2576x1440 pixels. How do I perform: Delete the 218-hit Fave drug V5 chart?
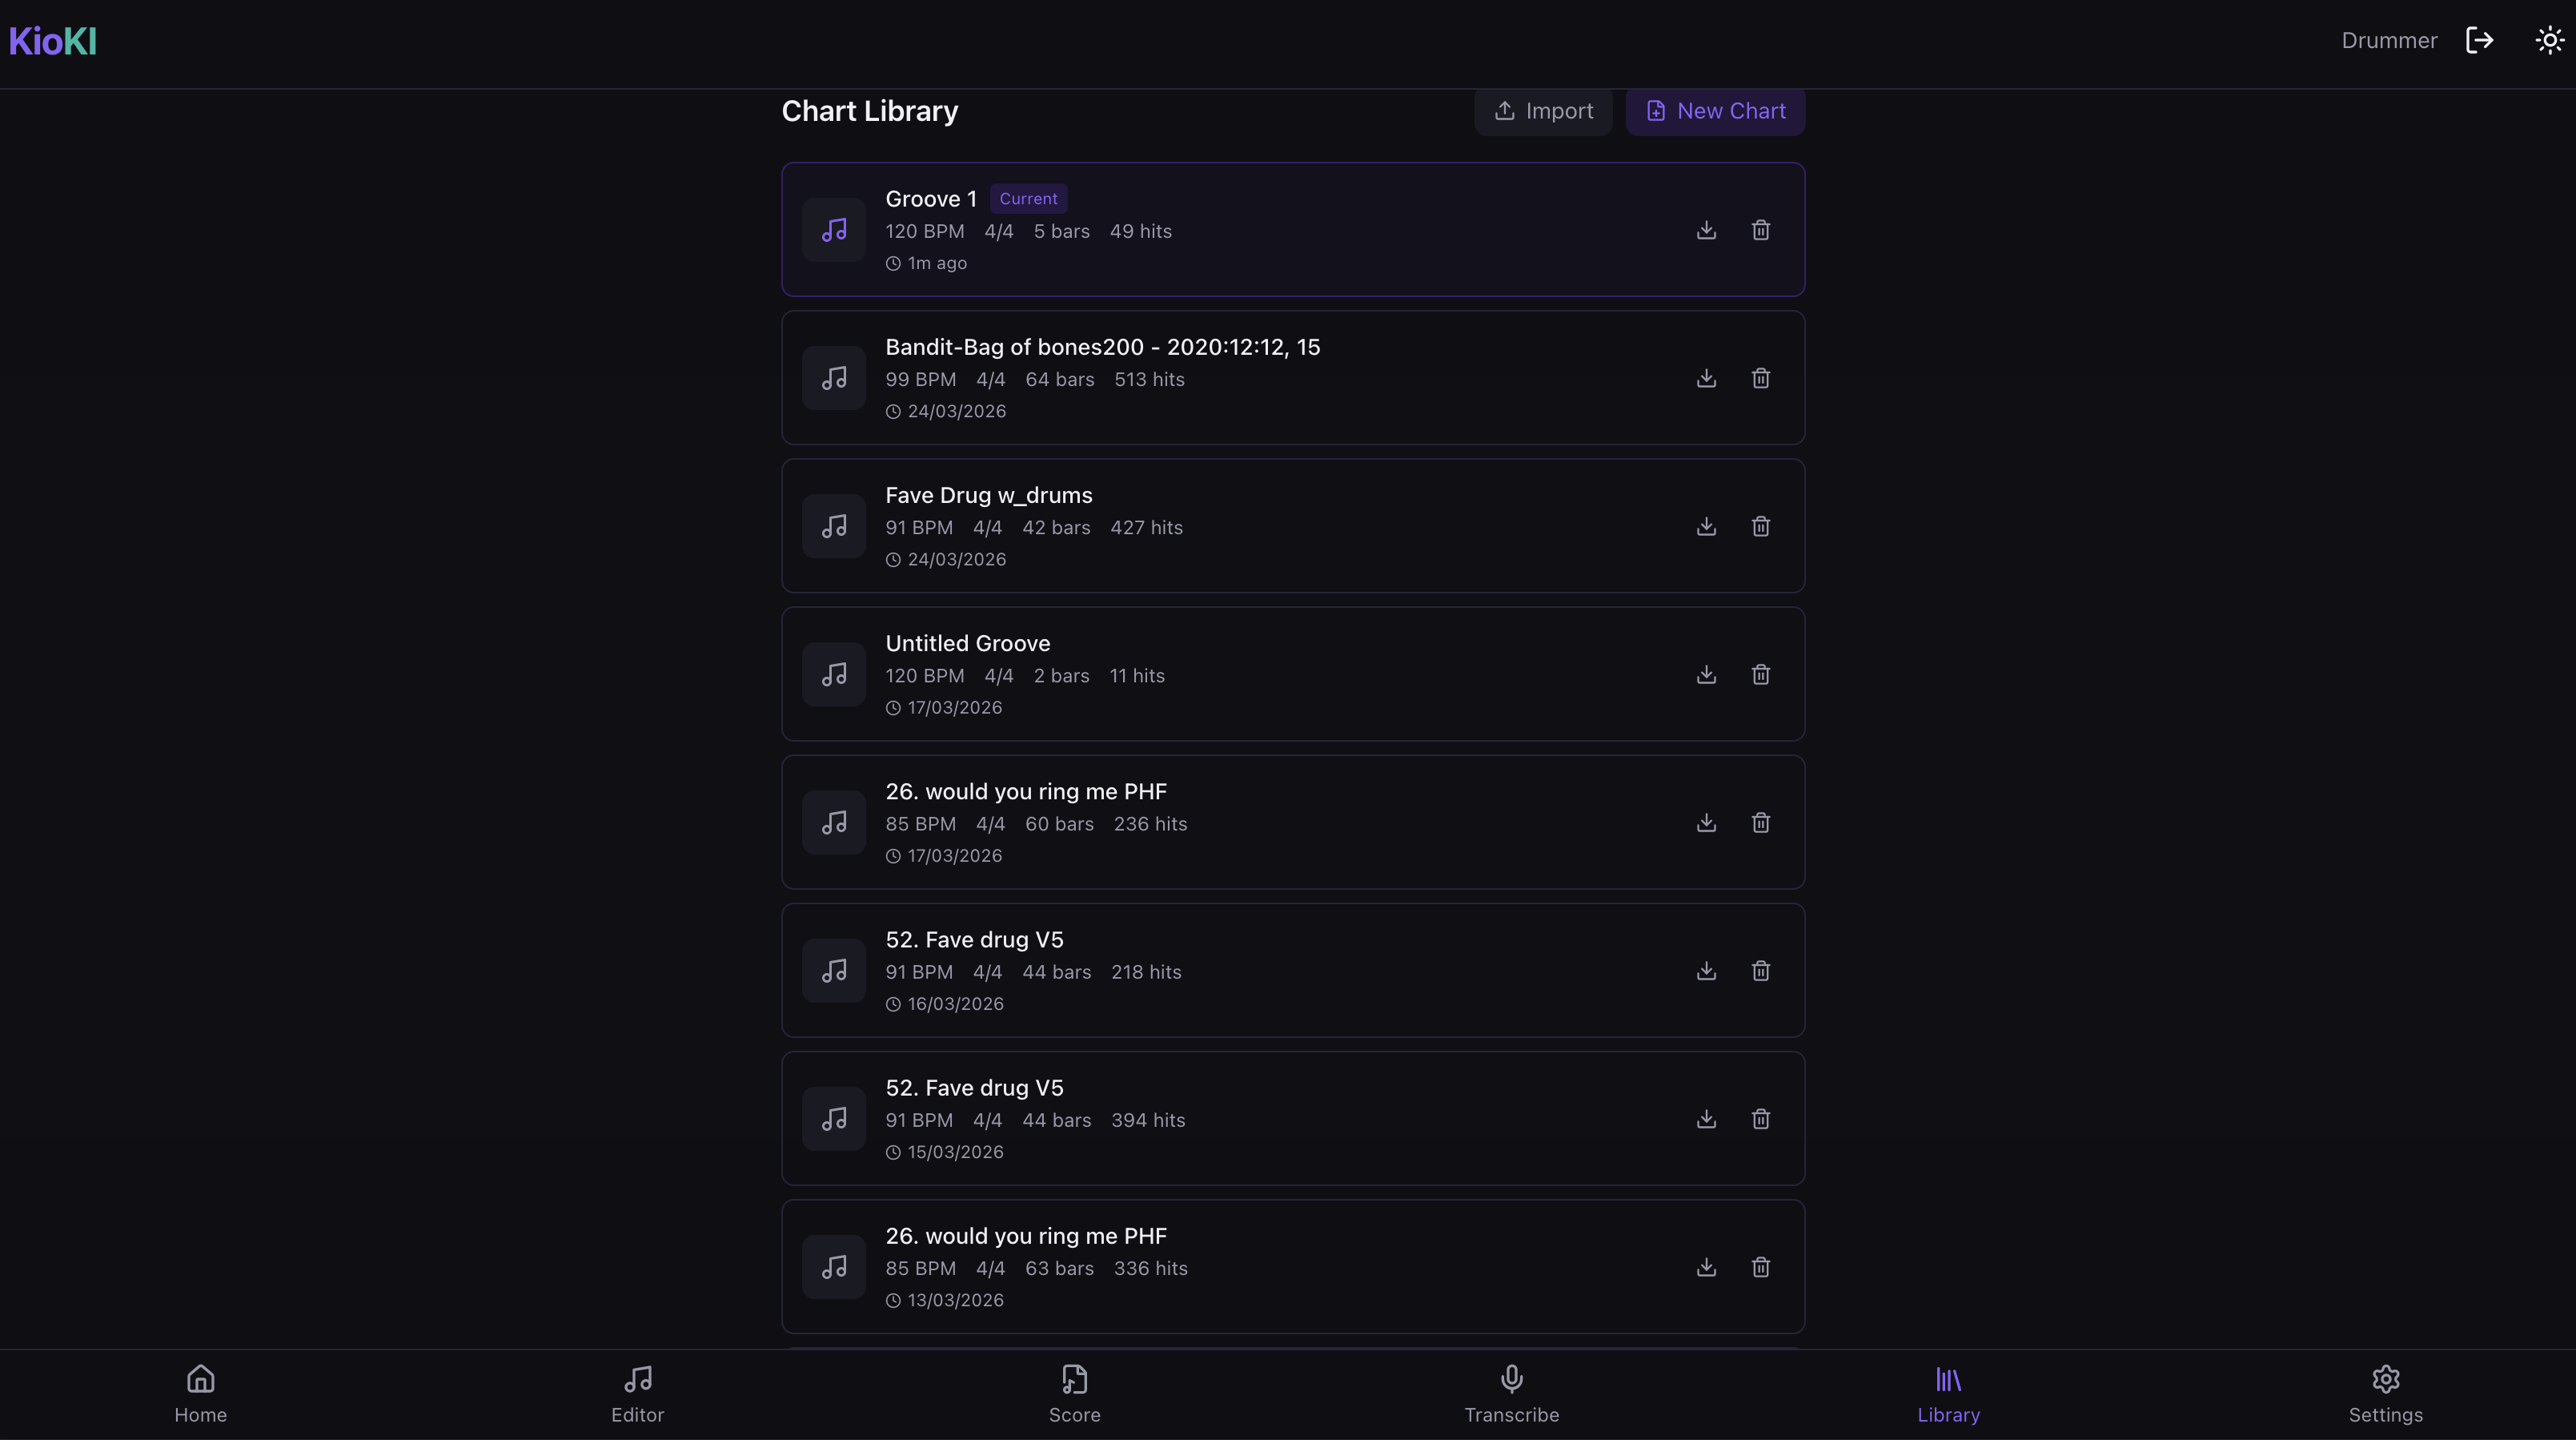click(x=1761, y=971)
